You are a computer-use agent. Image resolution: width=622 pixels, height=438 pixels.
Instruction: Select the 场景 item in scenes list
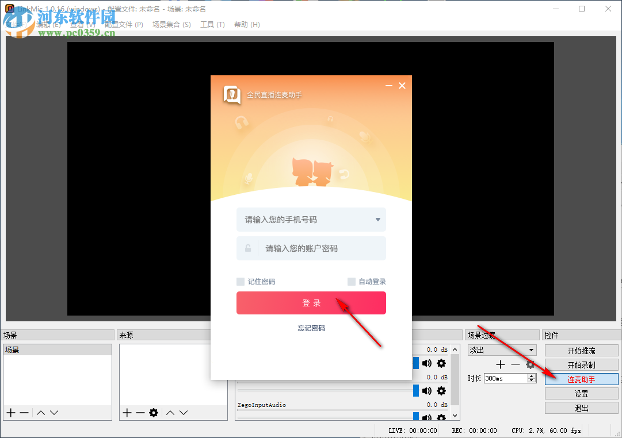pos(58,349)
